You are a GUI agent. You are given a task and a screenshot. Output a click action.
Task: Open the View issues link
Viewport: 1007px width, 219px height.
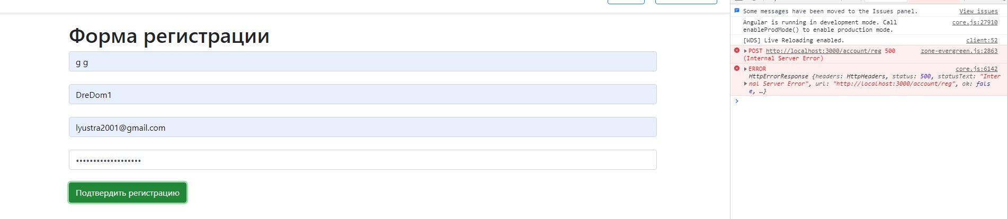coord(978,11)
